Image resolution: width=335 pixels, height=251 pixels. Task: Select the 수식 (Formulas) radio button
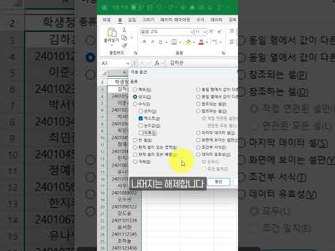click(135, 104)
